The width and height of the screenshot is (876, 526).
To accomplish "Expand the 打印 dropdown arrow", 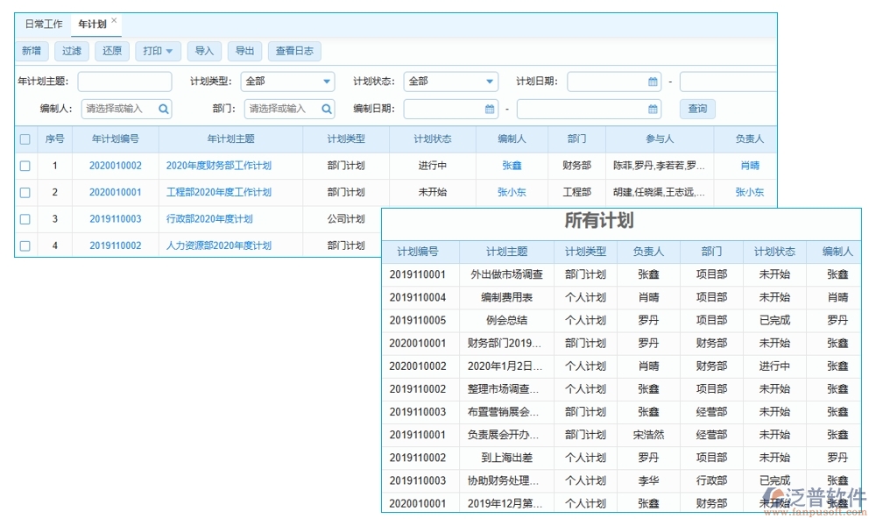I will click(167, 51).
